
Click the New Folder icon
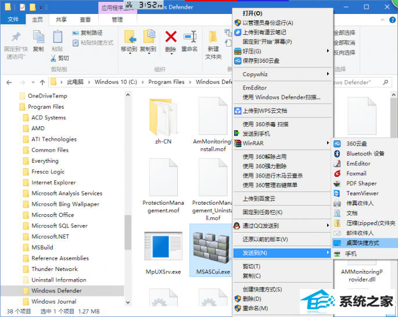[x=213, y=37]
